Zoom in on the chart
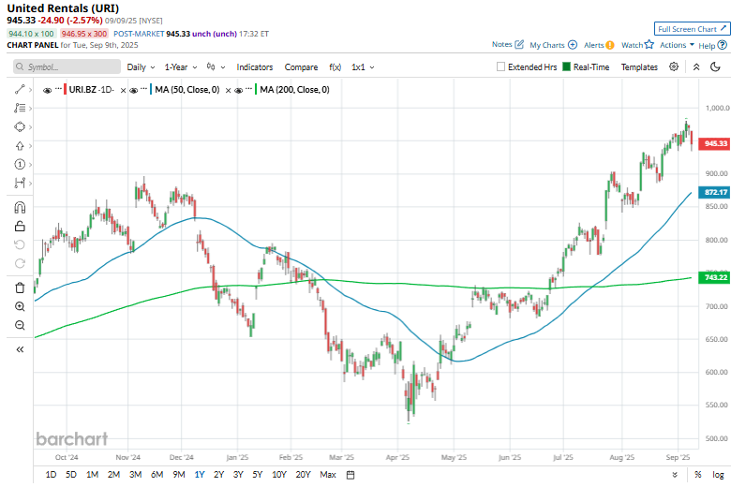The image size is (731, 487). point(20,306)
